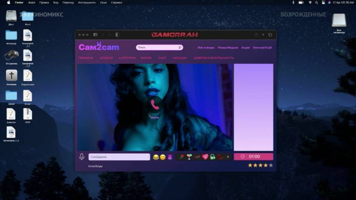Screen dimensions: 356x200
Task: Insert the laughing-crying emoji
Action: 156,157
